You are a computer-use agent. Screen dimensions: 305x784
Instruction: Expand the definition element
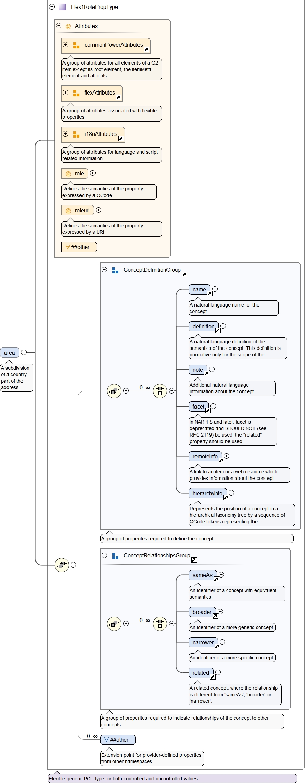coord(223,326)
